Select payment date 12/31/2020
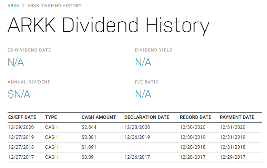Viewport: 267px width, 168px height. pyautogui.click(x=233, y=127)
